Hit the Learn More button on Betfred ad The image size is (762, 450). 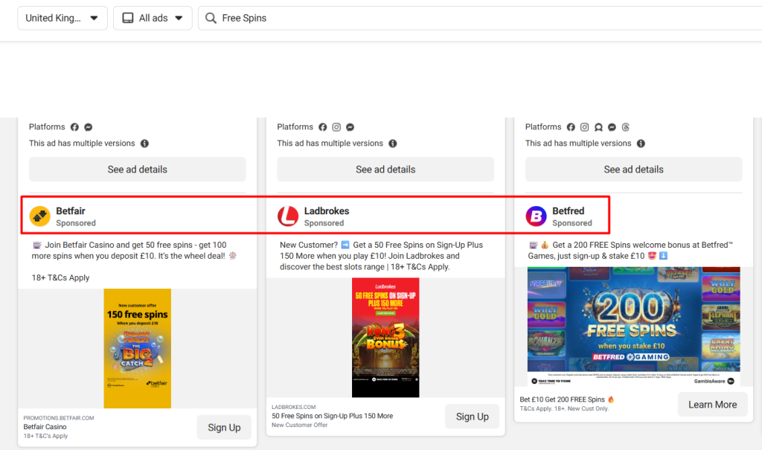pos(712,405)
